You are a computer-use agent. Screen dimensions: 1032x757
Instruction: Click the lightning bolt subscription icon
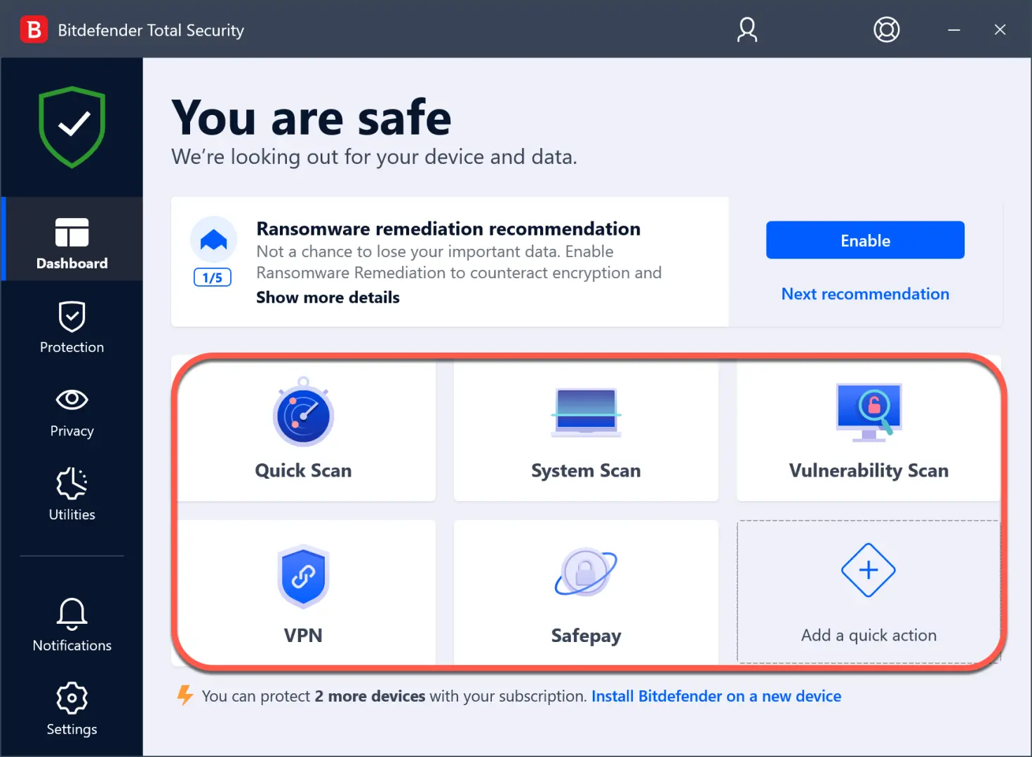(x=185, y=695)
